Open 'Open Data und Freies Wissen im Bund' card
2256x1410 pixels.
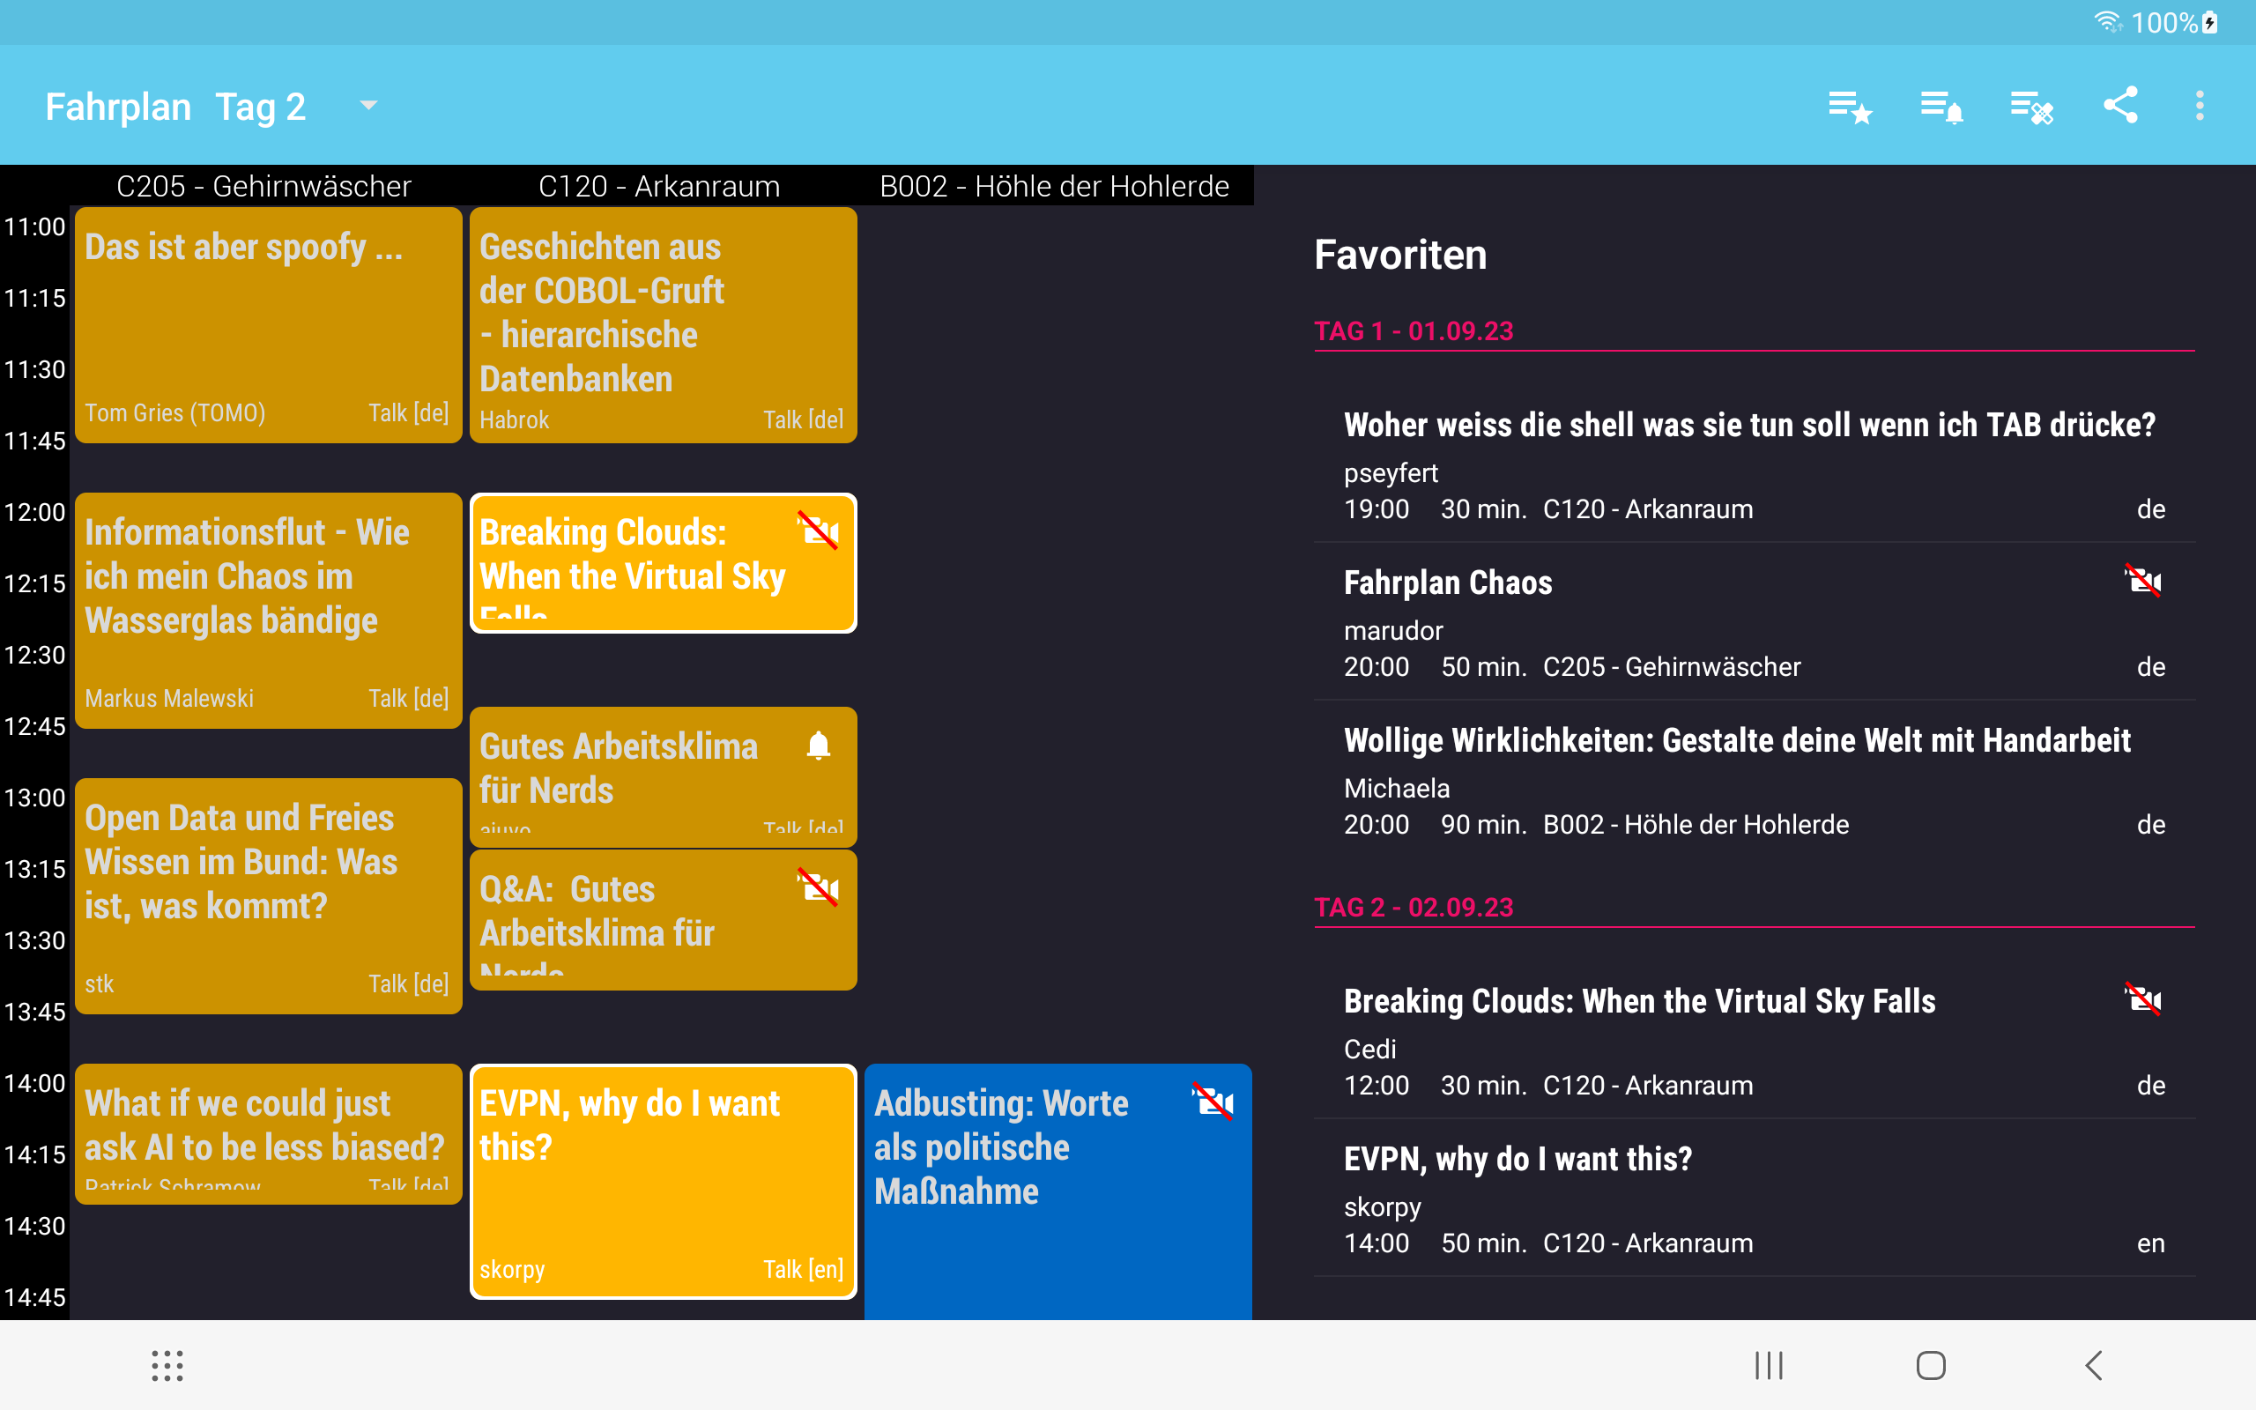pyautogui.click(x=269, y=895)
